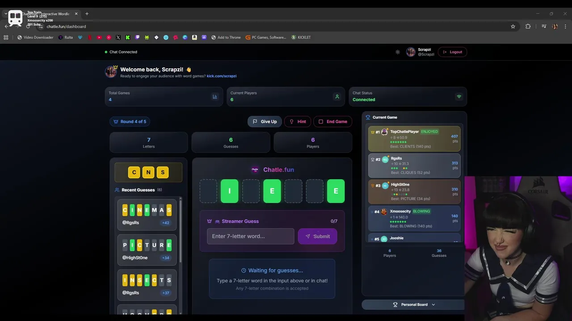
Task: Click the address bar URL chatle.fun/dashboard
Action: 66,26
